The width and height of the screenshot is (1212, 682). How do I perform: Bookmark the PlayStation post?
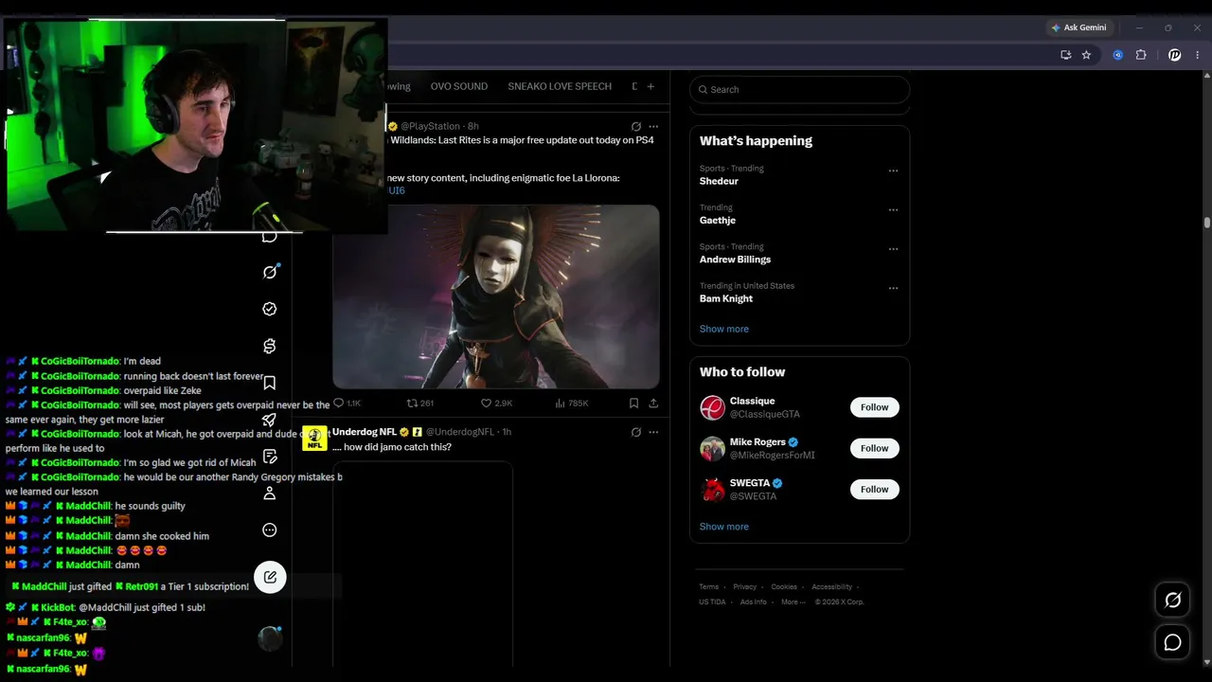[633, 404]
